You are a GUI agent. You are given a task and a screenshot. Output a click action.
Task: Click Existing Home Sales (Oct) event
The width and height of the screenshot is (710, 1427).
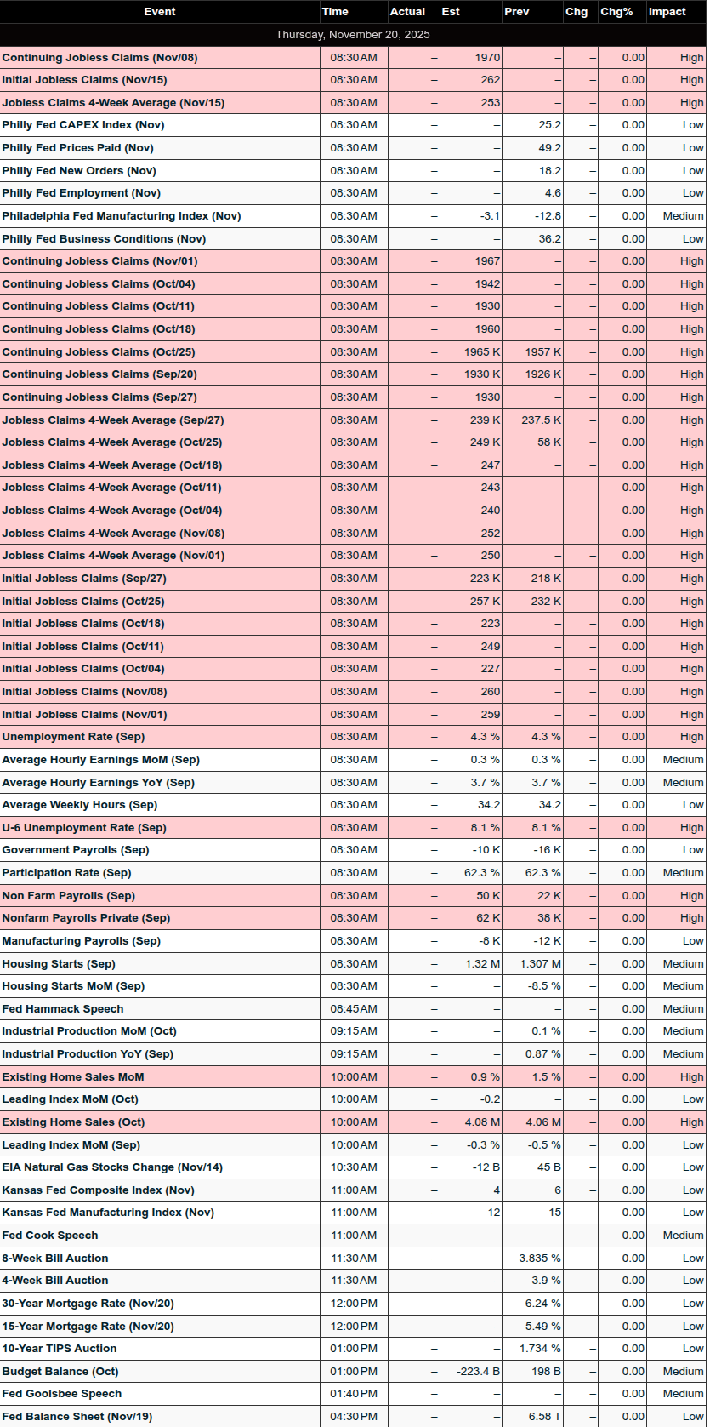tap(73, 1122)
